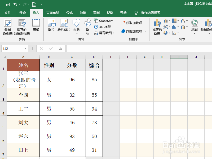
Task: Click the insert function fx button
Action: [60, 48]
